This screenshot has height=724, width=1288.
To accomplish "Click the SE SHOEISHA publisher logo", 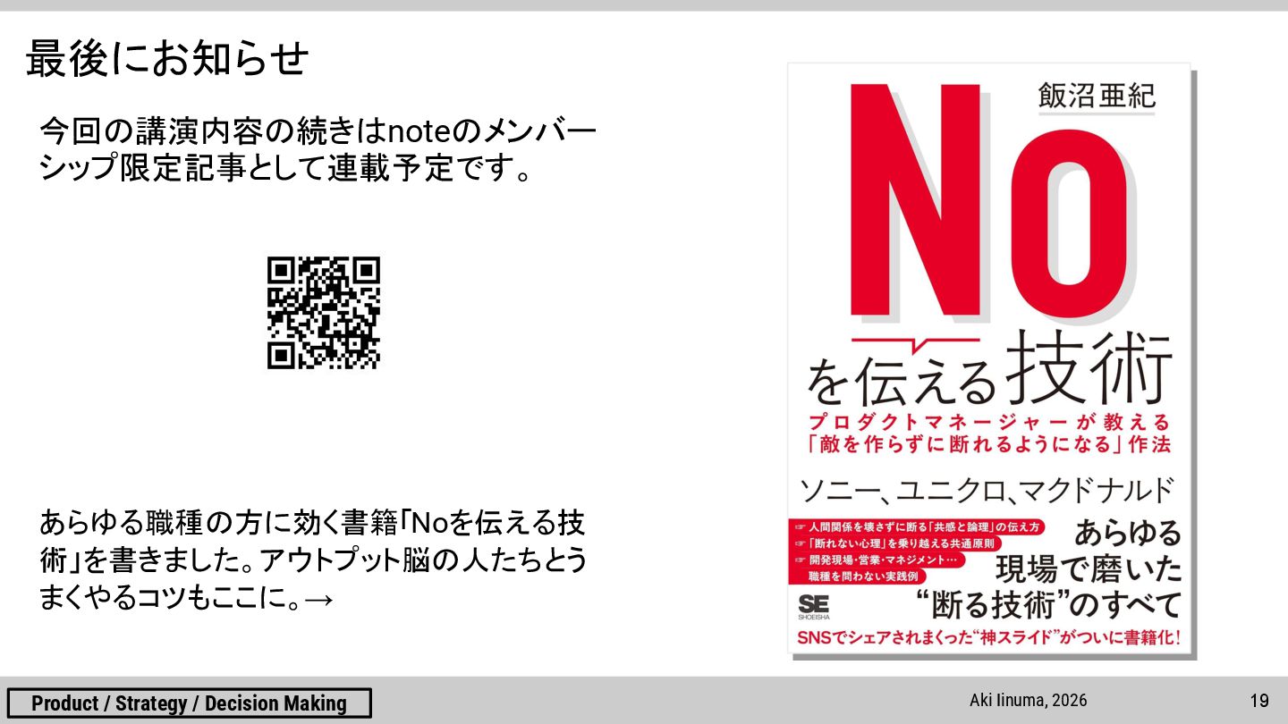I will coord(813,607).
